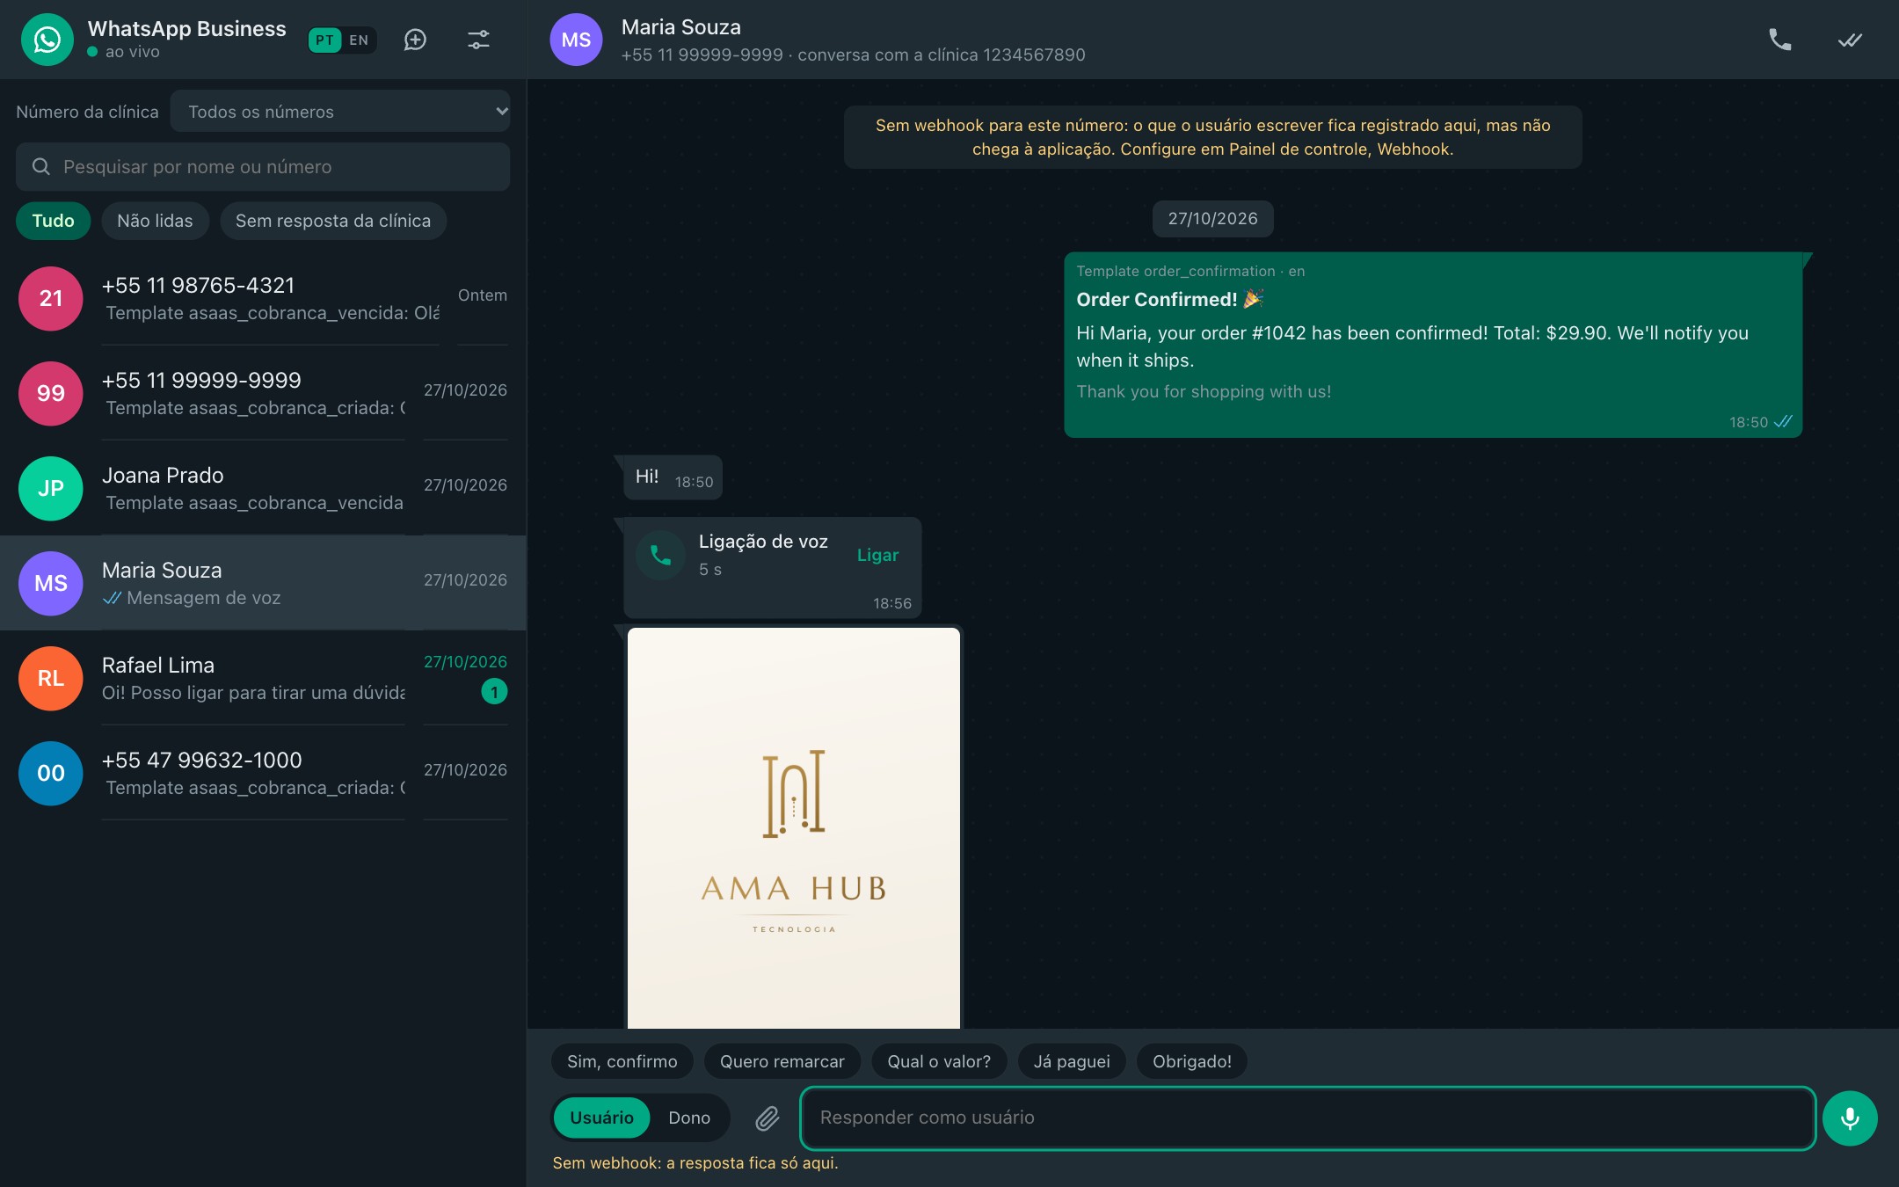Open the Todos os números dropdown
Image resolution: width=1899 pixels, height=1187 pixels.
pyautogui.click(x=340, y=112)
